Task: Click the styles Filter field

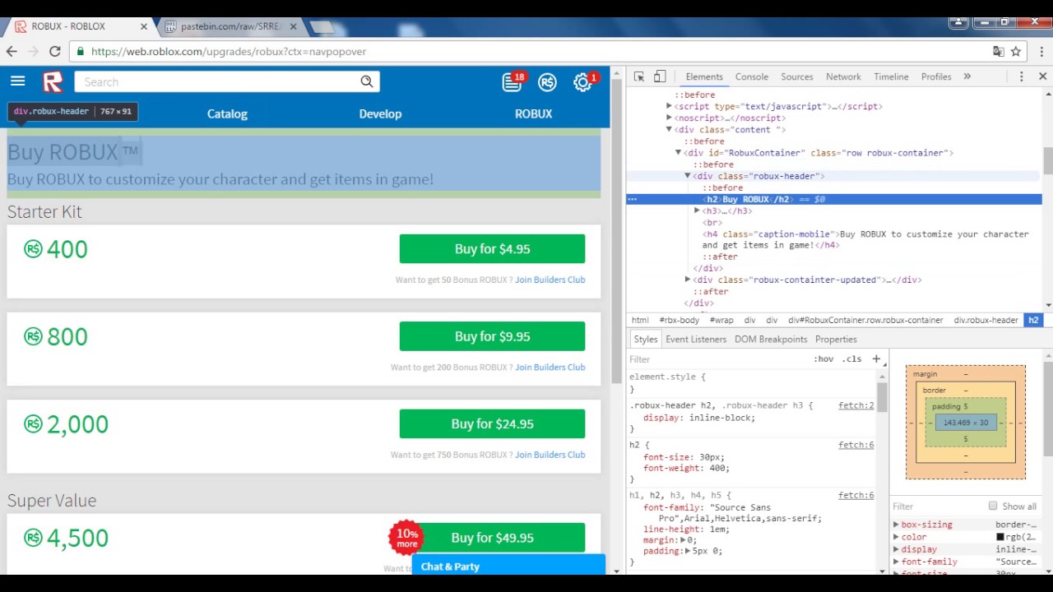Action: pos(716,359)
